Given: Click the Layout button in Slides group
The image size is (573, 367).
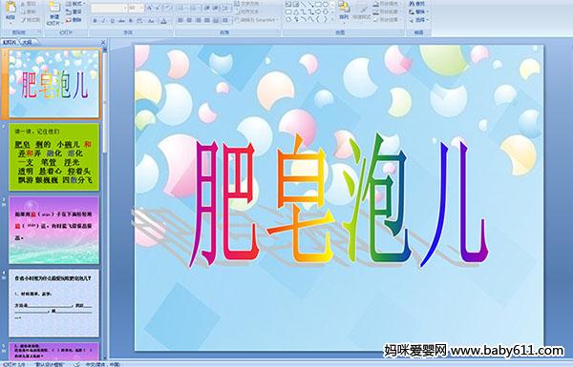Looking at the screenshot, I should (x=74, y=4).
